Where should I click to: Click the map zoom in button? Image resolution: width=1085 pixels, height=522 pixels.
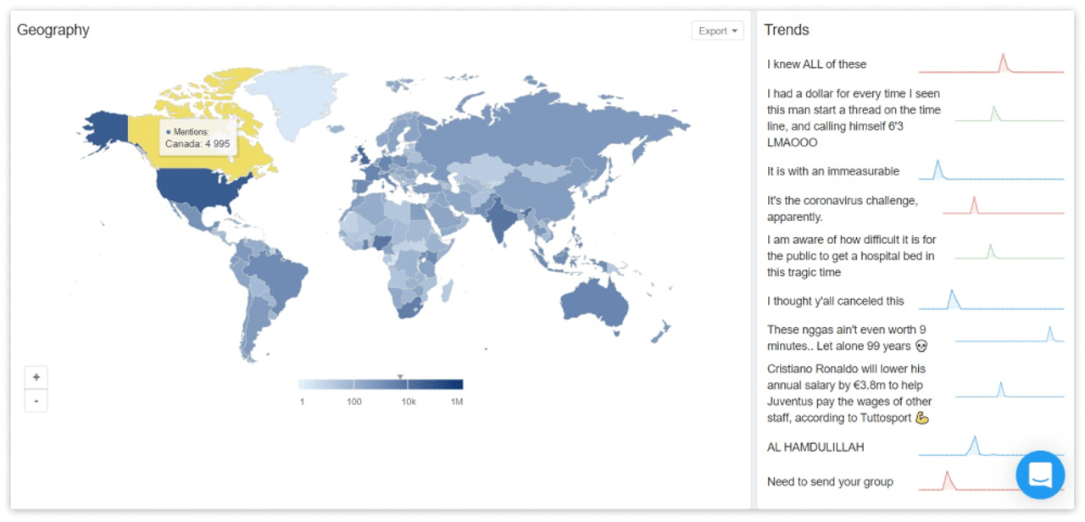tap(36, 376)
